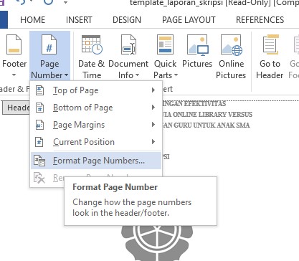
Task: Switch to the DESIGN tab
Action: (127, 20)
